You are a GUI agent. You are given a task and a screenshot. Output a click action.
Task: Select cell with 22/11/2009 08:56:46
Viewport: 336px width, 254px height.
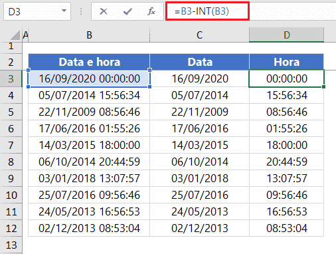point(89,112)
